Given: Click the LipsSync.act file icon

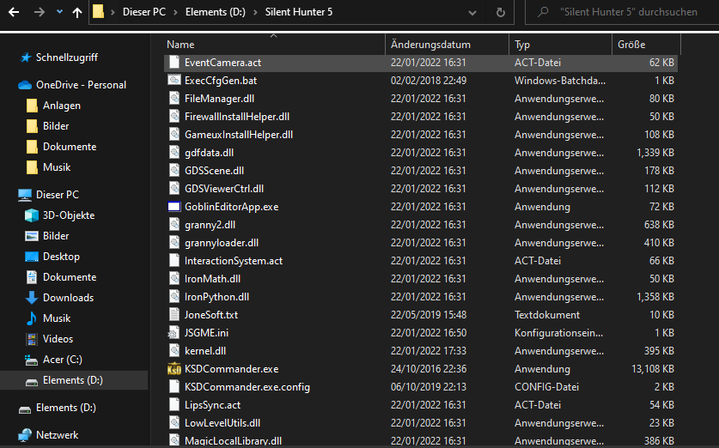Looking at the screenshot, I should 174,405.
